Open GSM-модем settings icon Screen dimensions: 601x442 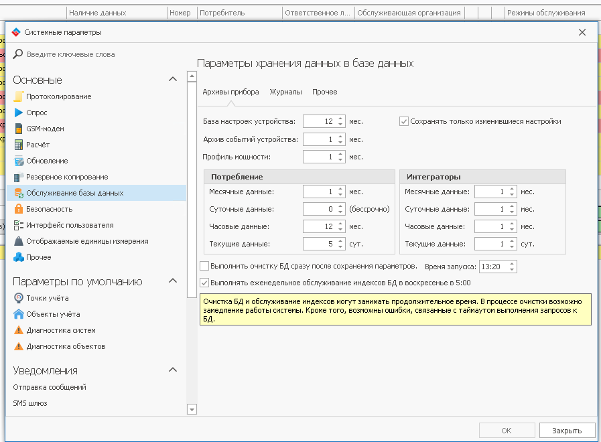point(19,129)
